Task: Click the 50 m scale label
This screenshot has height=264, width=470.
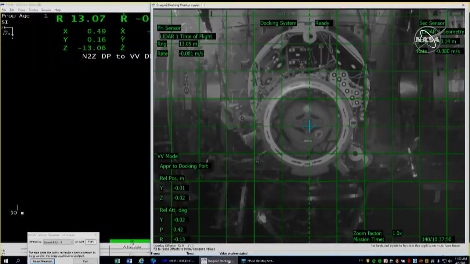Action: [17, 213]
